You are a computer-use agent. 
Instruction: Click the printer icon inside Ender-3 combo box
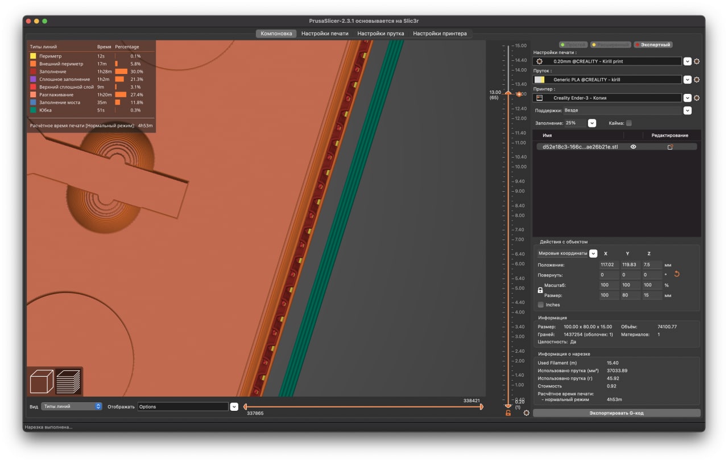540,98
